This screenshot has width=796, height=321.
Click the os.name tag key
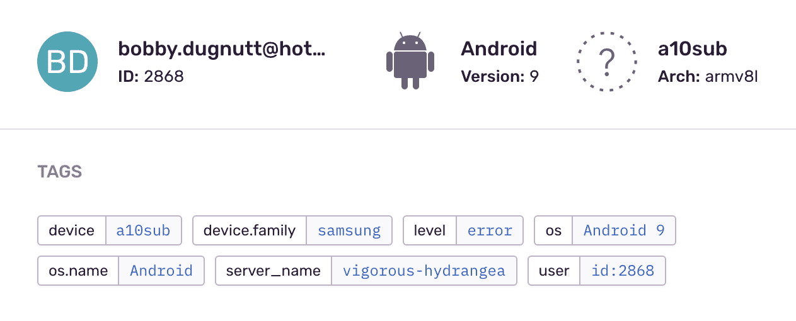[x=78, y=271]
